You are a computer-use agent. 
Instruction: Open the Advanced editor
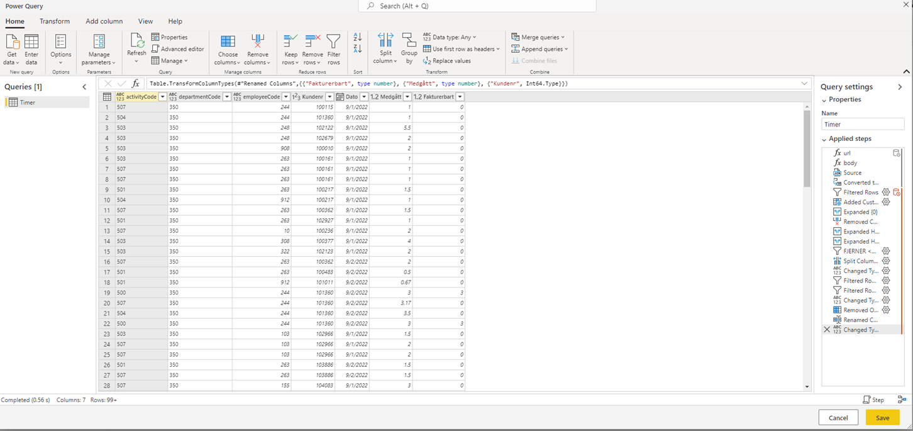pyautogui.click(x=178, y=48)
